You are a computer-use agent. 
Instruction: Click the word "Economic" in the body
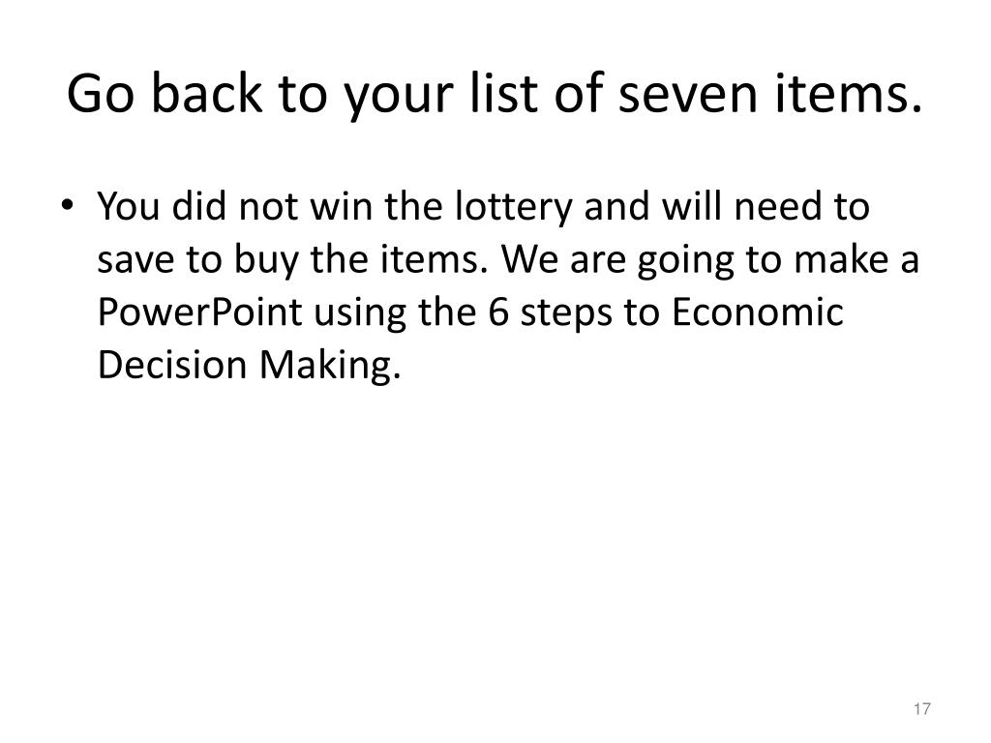point(757,312)
